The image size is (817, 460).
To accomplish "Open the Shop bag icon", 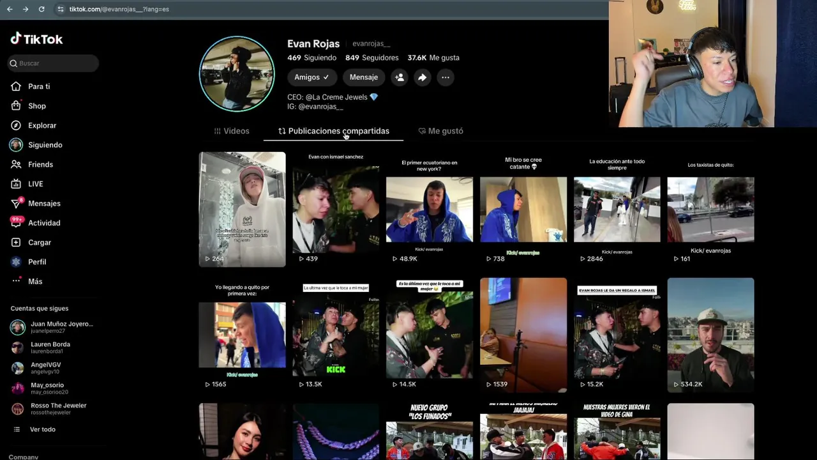I will coord(16,106).
